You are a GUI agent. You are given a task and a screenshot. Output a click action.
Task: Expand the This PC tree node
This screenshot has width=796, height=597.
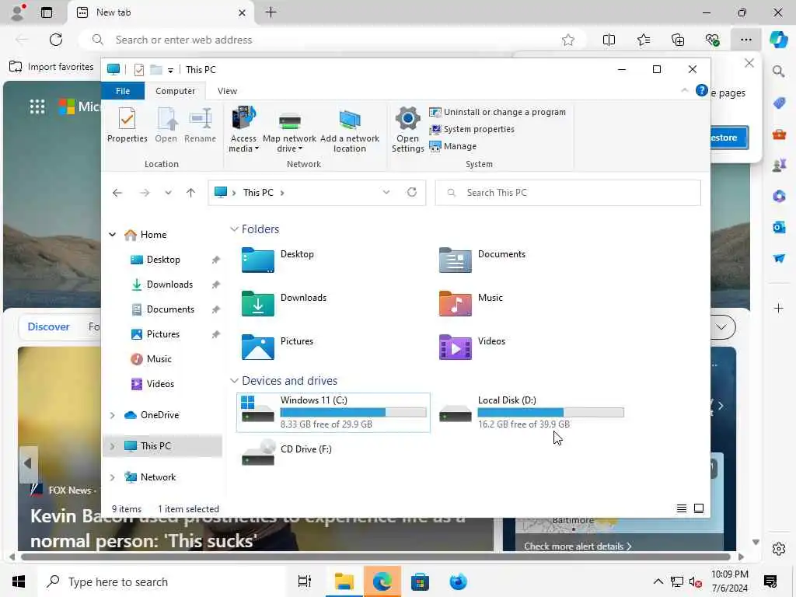point(112,446)
